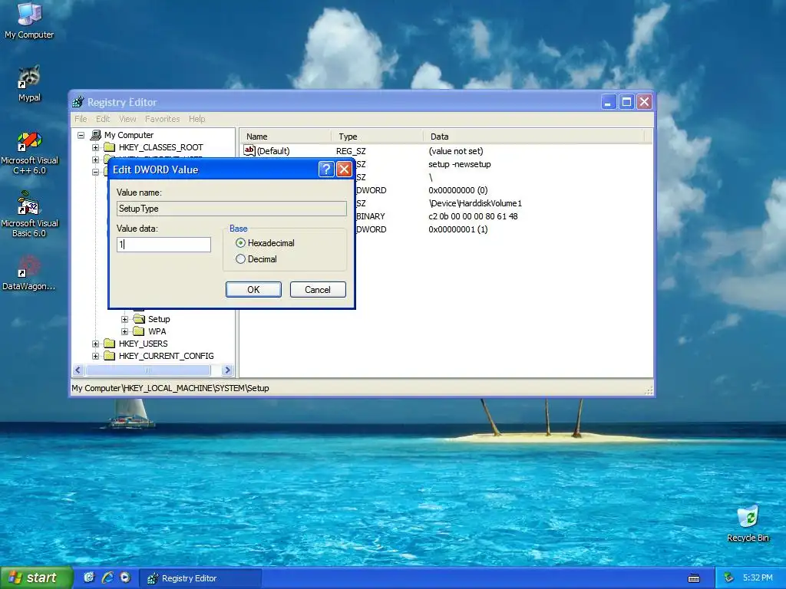Expand the Setup subkey

[125, 319]
